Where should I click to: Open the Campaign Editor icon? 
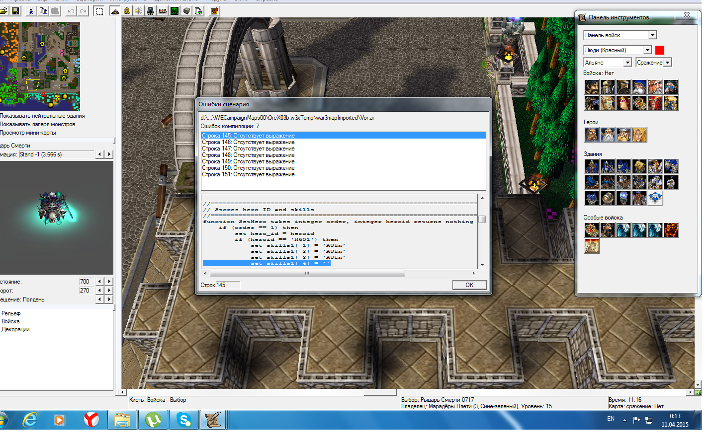tap(163, 11)
